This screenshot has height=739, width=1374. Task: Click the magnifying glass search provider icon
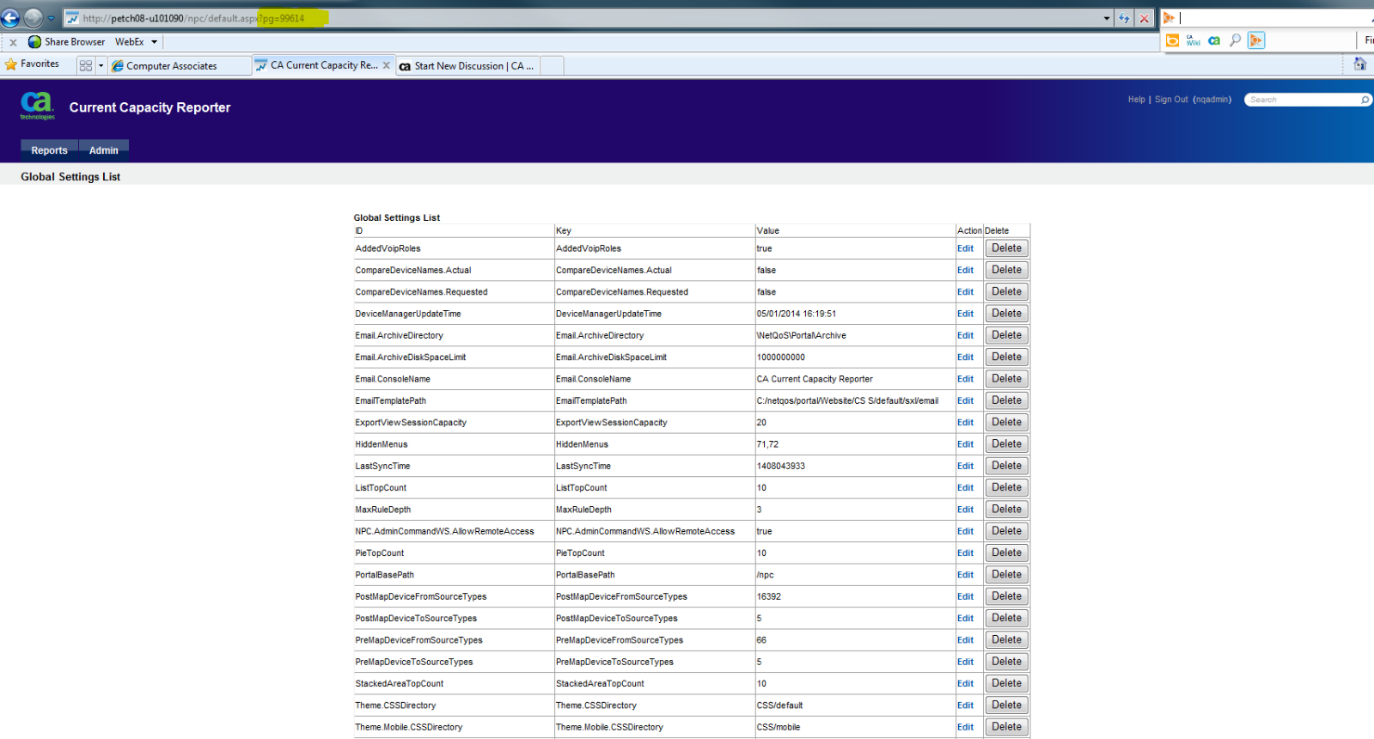(x=1235, y=40)
